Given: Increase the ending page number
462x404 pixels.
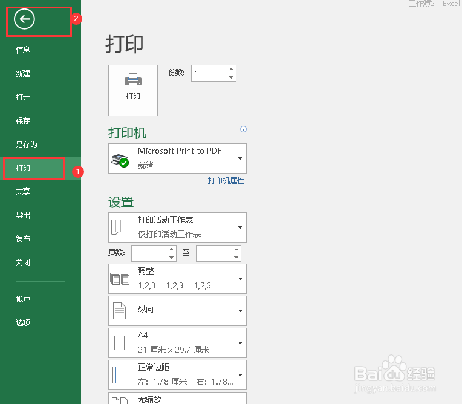Looking at the screenshot, I should [x=236, y=249].
